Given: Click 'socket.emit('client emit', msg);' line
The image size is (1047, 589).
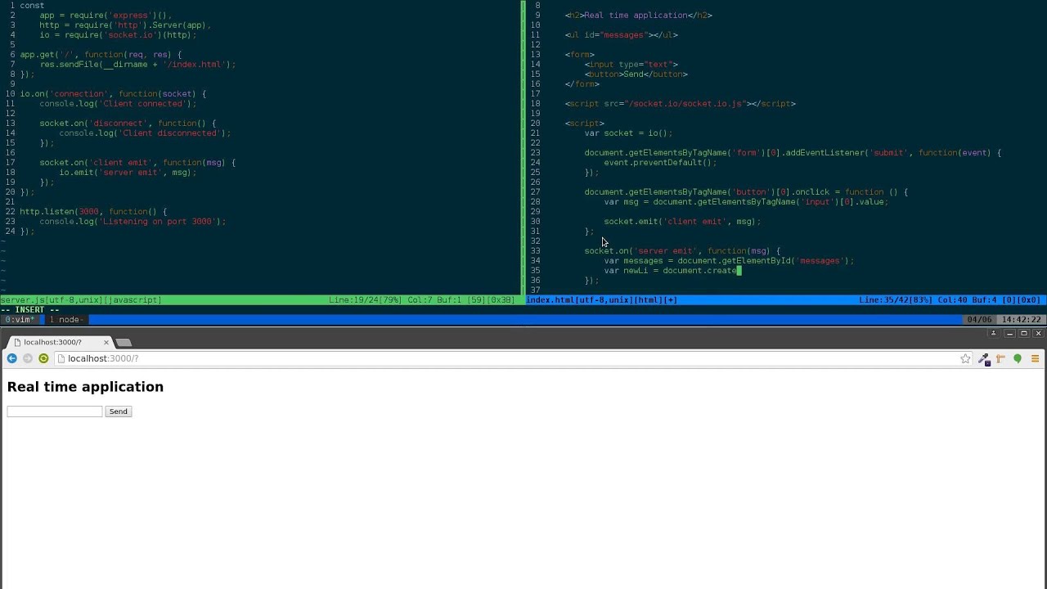Looking at the screenshot, I should (x=682, y=221).
